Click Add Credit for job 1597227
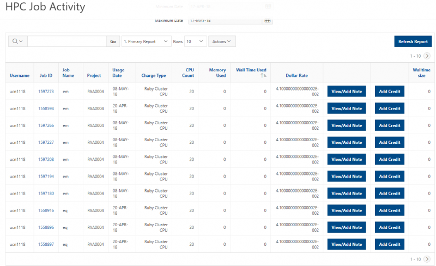Viewport: 436px width, 266px height. tap(390, 142)
